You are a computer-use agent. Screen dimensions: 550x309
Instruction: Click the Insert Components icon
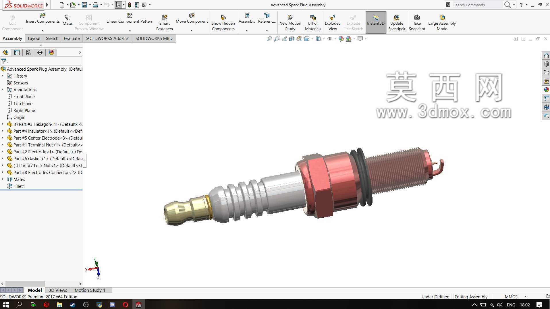tap(43, 16)
